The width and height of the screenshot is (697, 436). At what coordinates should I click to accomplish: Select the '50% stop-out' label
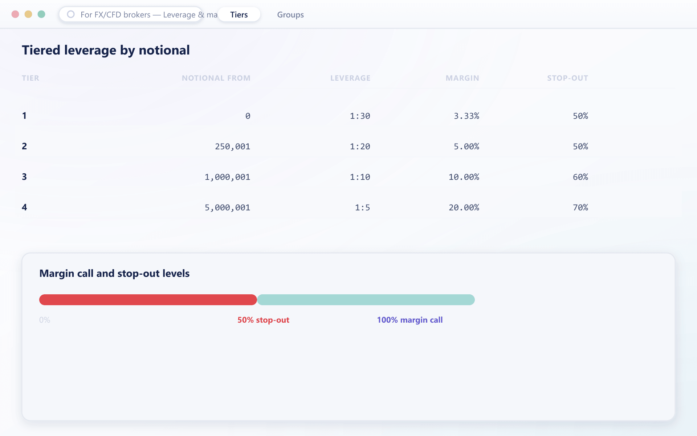[x=263, y=320]
